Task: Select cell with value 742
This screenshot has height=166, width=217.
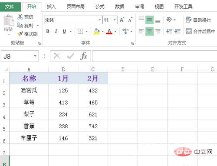Action: (93, 126)
